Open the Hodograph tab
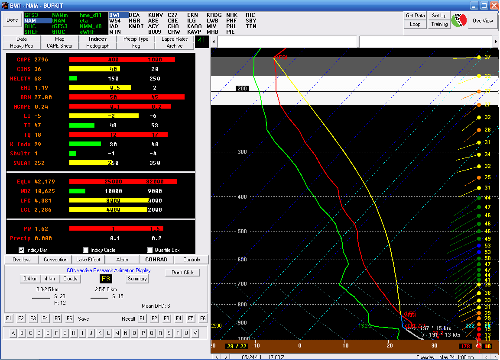This screenshot has width=500, height=360. pos(98,46)
